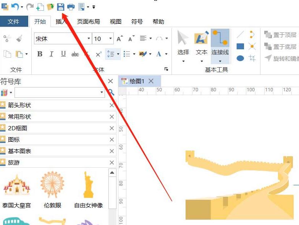The width and height of the screenshot is (299, 225).
Task: Close the 基本图表 library row
Action: 112,151
